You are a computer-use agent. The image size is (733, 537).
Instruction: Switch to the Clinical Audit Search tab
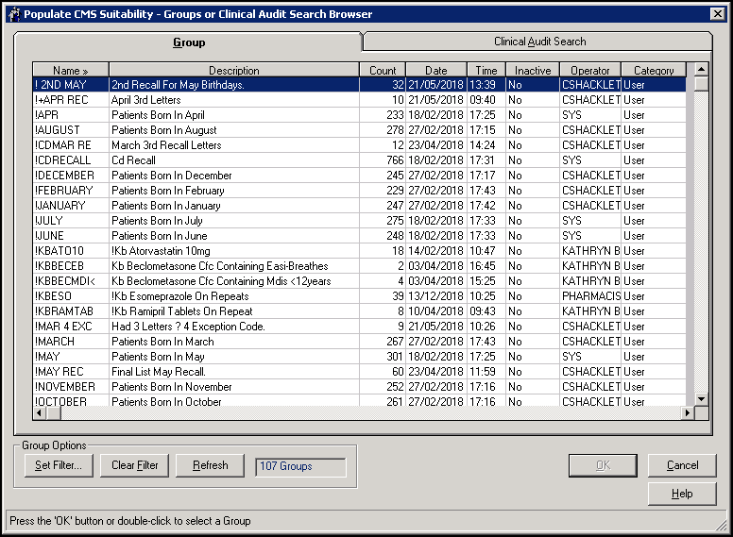(539, 42)
